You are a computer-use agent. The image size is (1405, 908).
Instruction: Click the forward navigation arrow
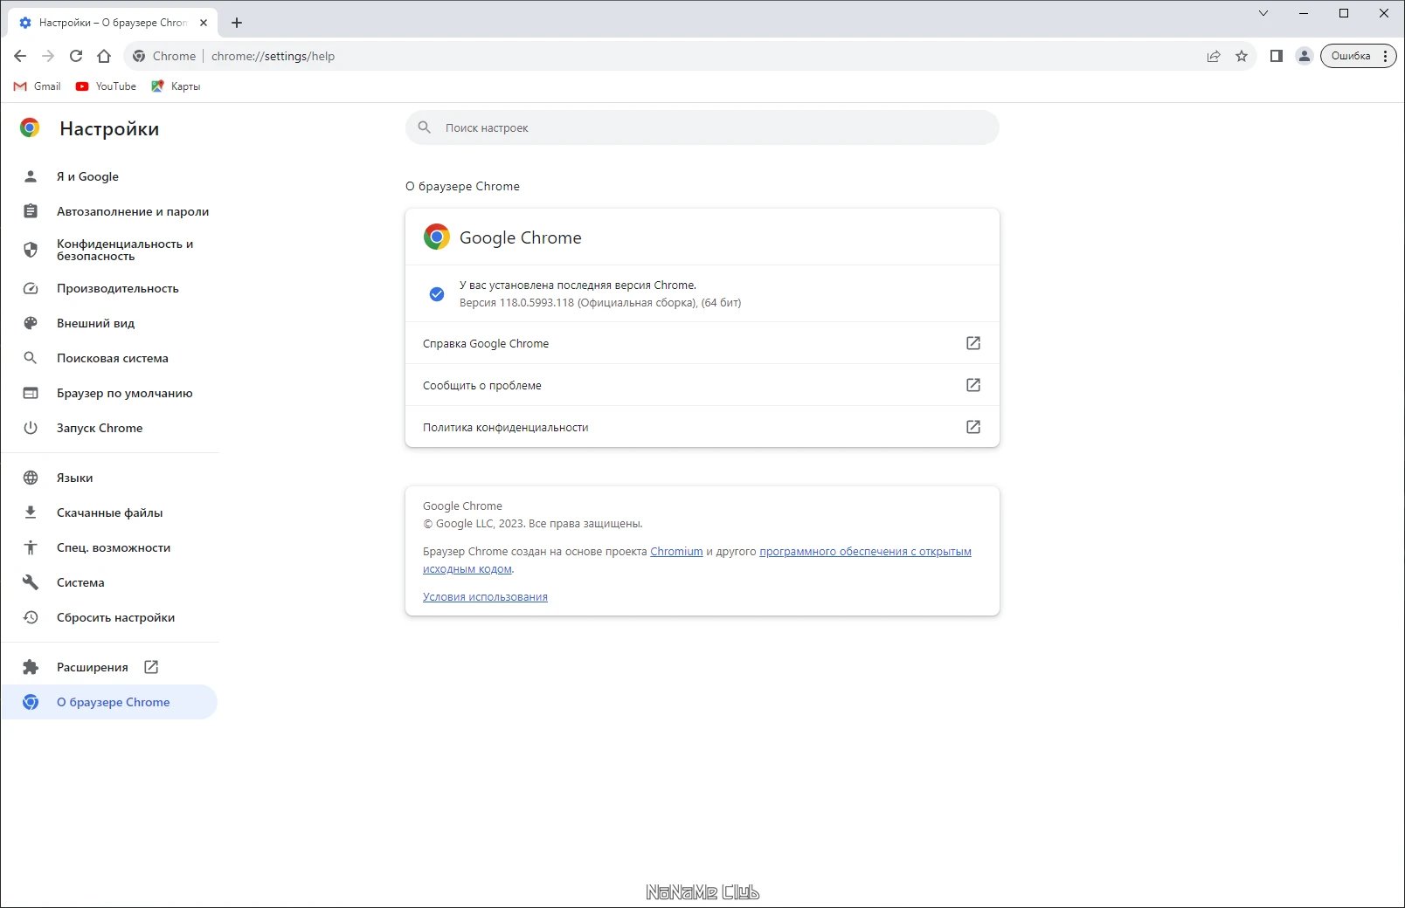point(48,56)
